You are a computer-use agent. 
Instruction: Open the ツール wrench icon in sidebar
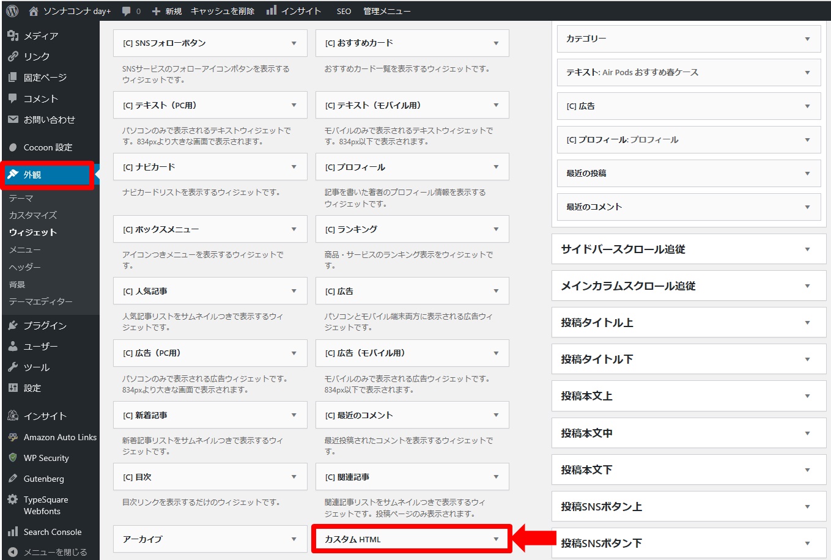[13, 367]
